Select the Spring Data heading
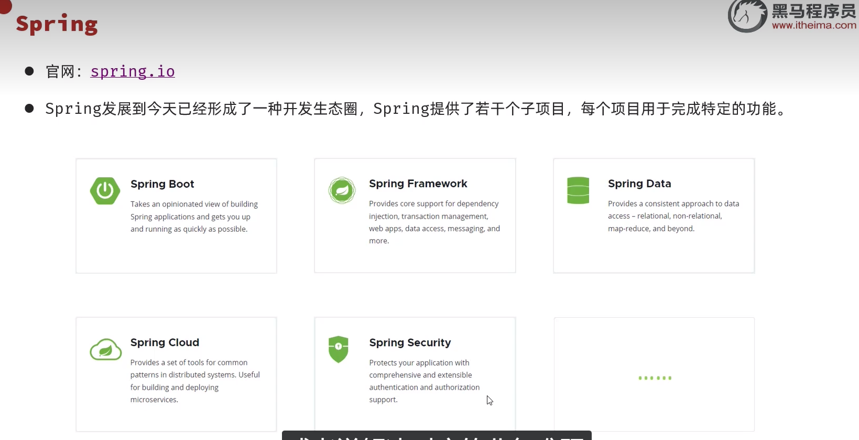Viewport: 859px width, 440px height. 639,184
